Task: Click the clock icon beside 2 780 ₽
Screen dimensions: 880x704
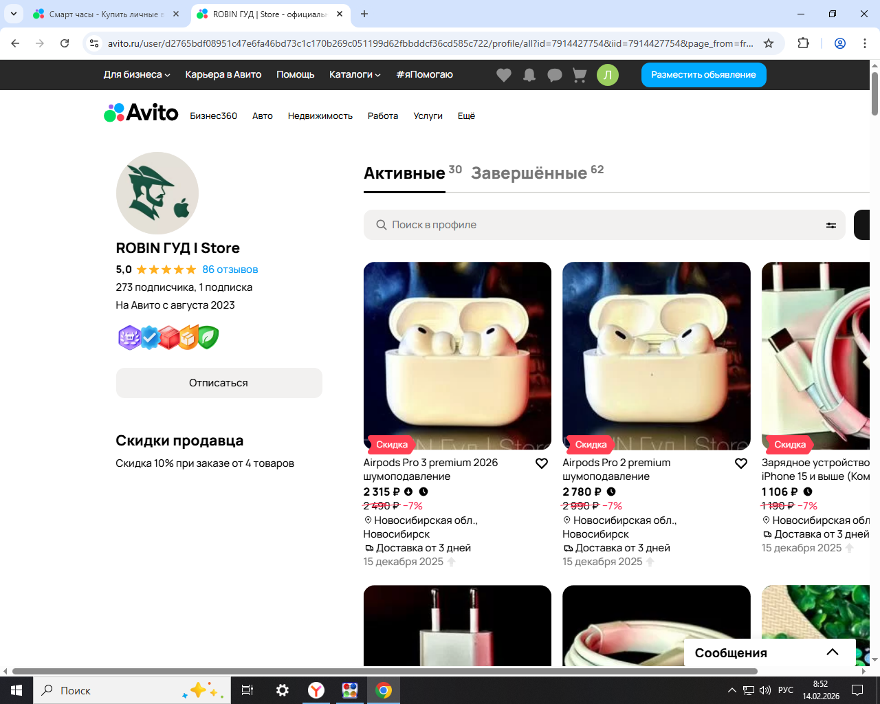Action: coord(611,492)
